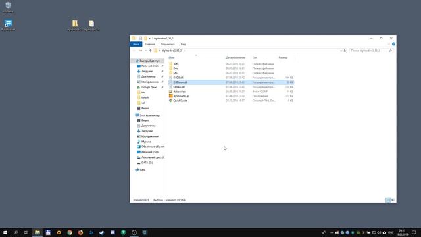Select the D3D8.dll file icon

[x=171, y=78]
